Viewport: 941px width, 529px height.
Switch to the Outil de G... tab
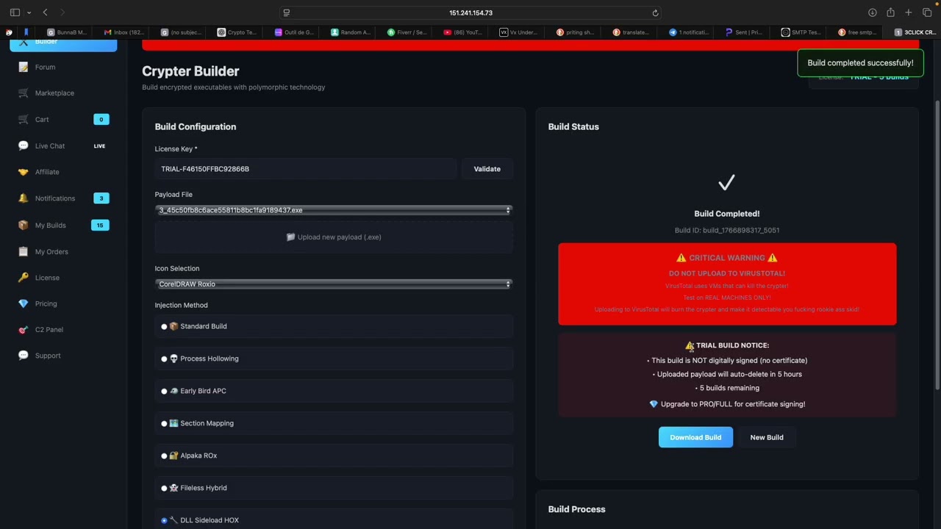point(294,32)
